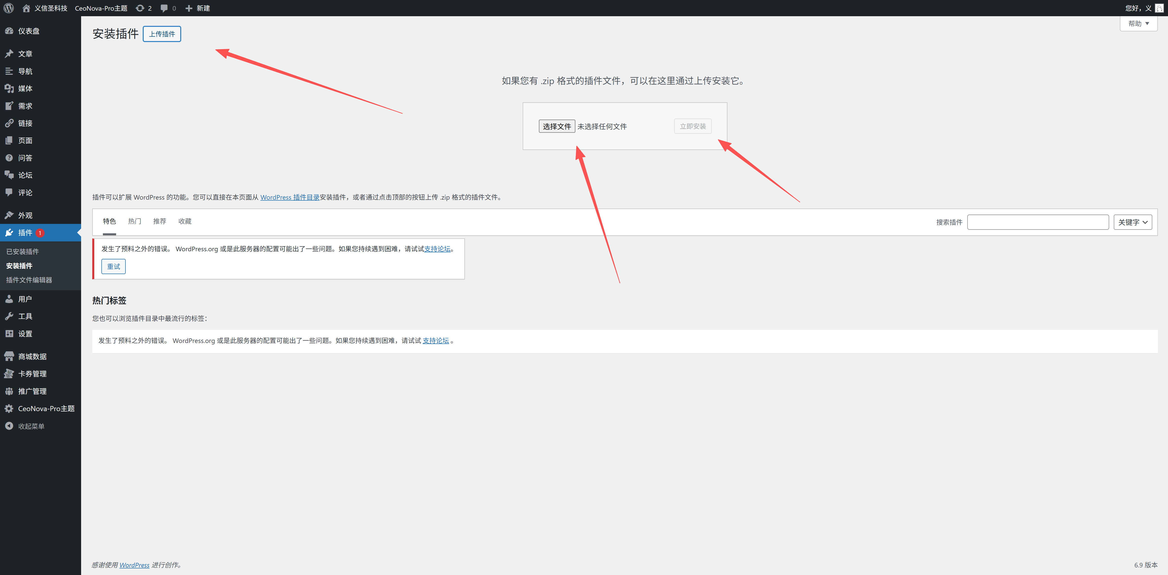
Task: Switch to the 热门 plugins tab
Action: tap(134, 221)
